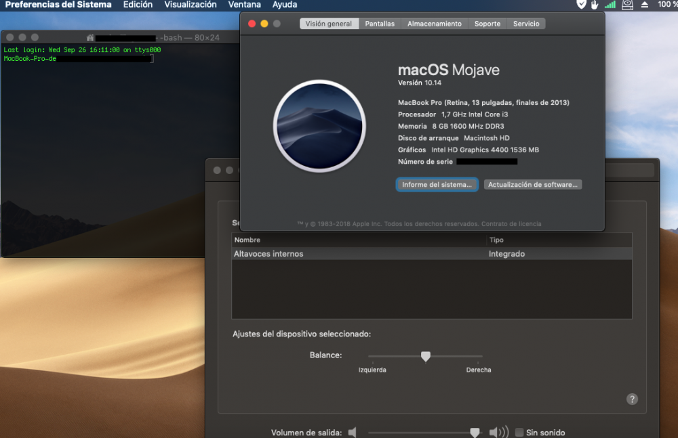Open the Visualización menu
The width and height of the screenshot is (678, 438).
pos(191,5)
